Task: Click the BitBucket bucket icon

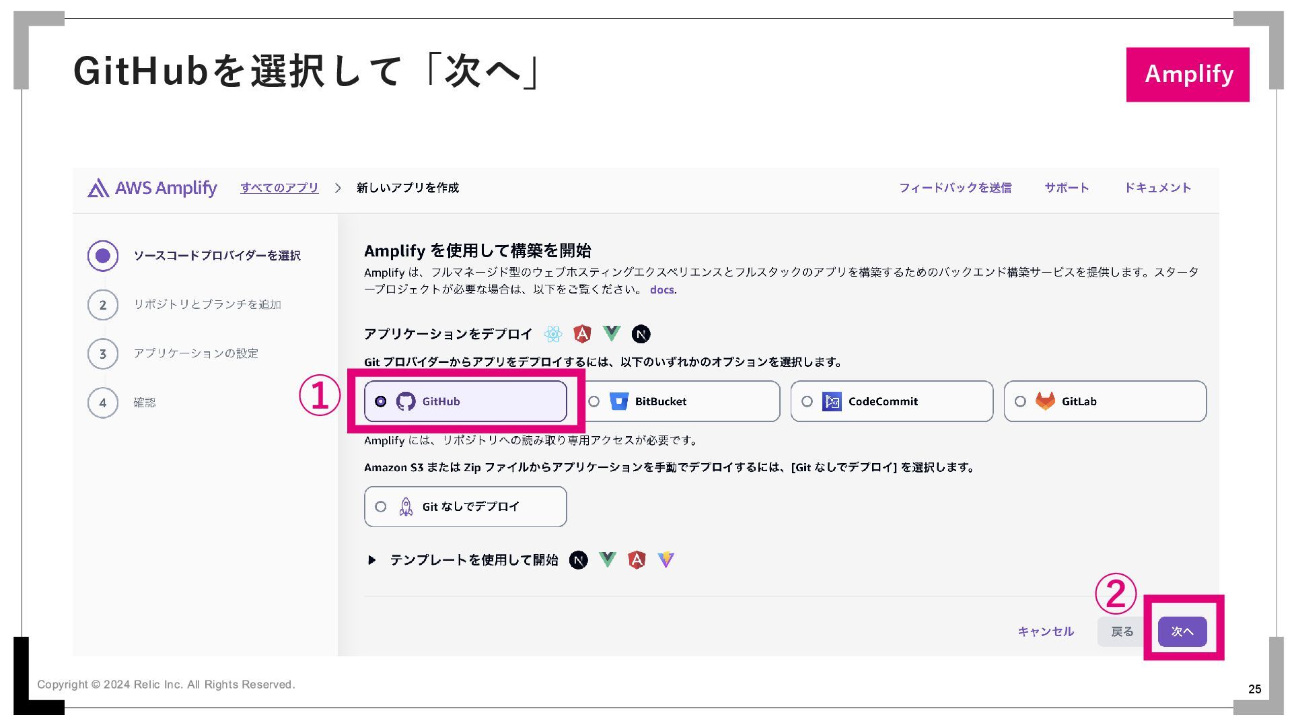Action: [618, 401]
